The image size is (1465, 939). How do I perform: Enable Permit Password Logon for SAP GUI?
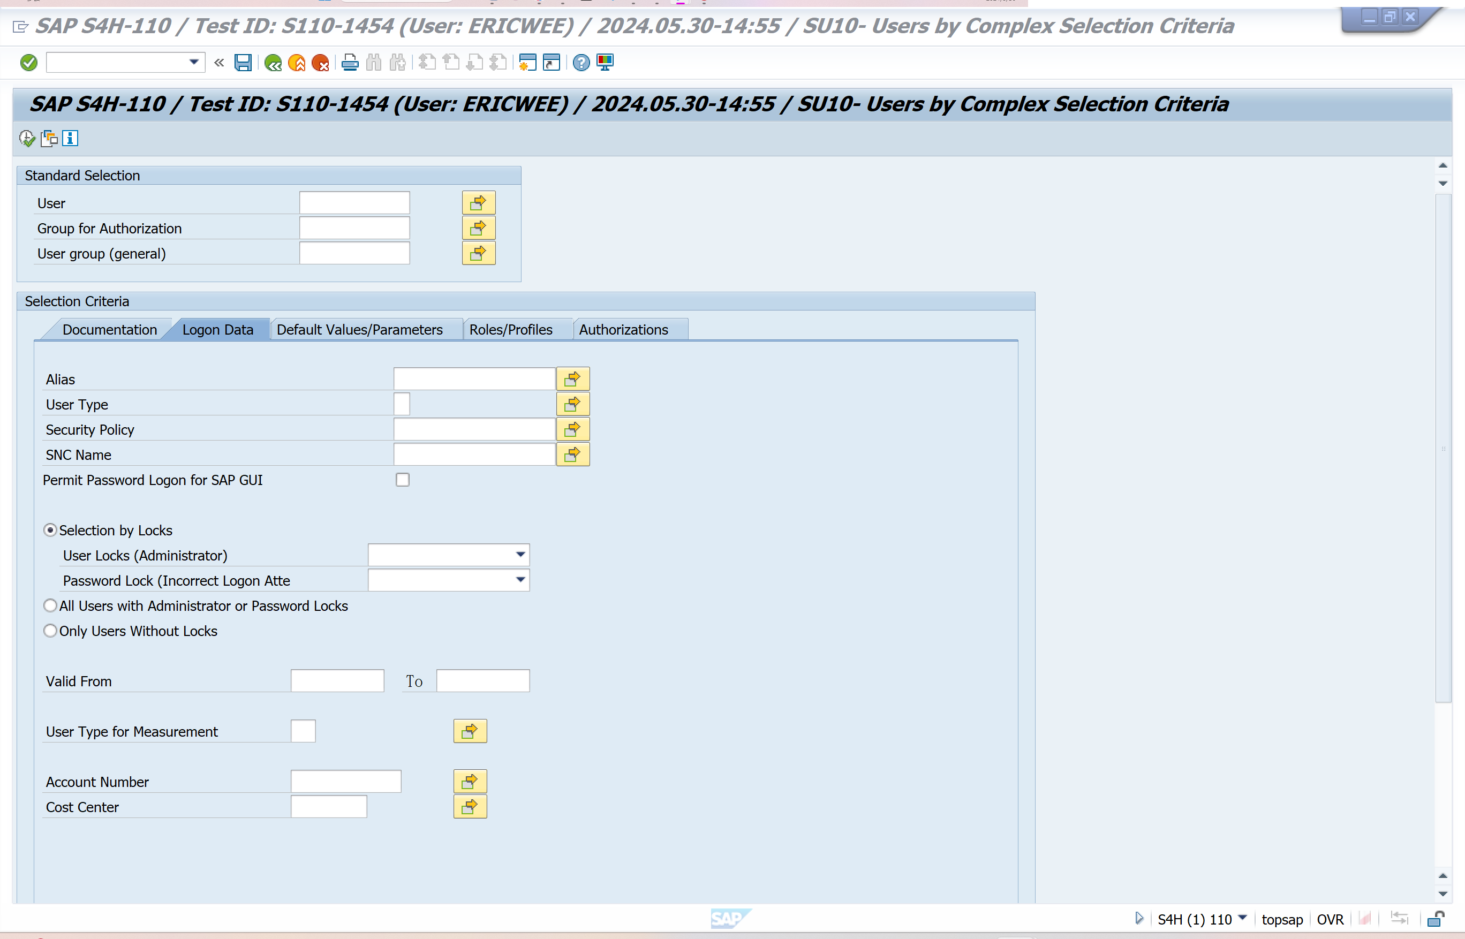[403, 480]
